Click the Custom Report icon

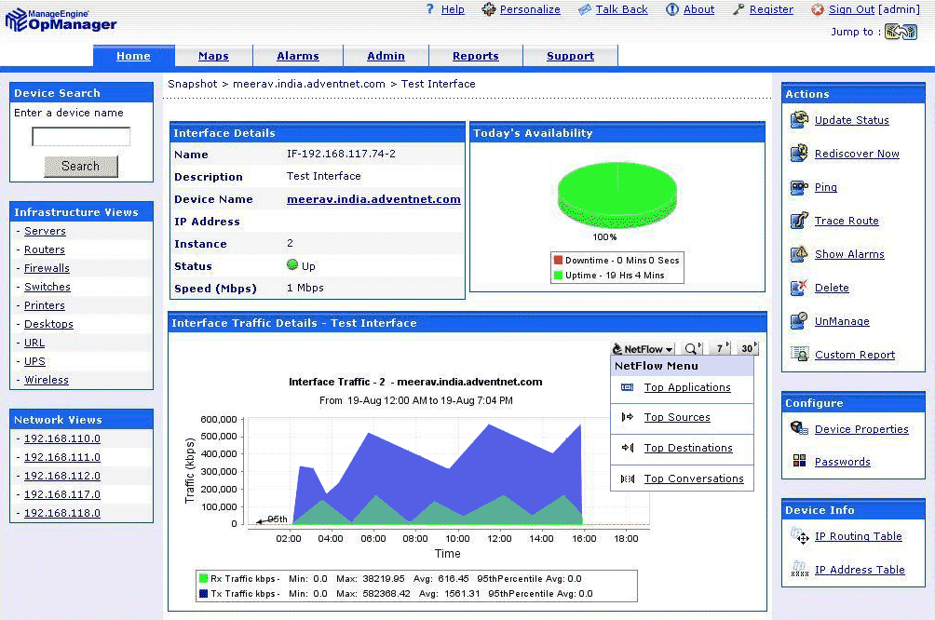click(799, 354)
